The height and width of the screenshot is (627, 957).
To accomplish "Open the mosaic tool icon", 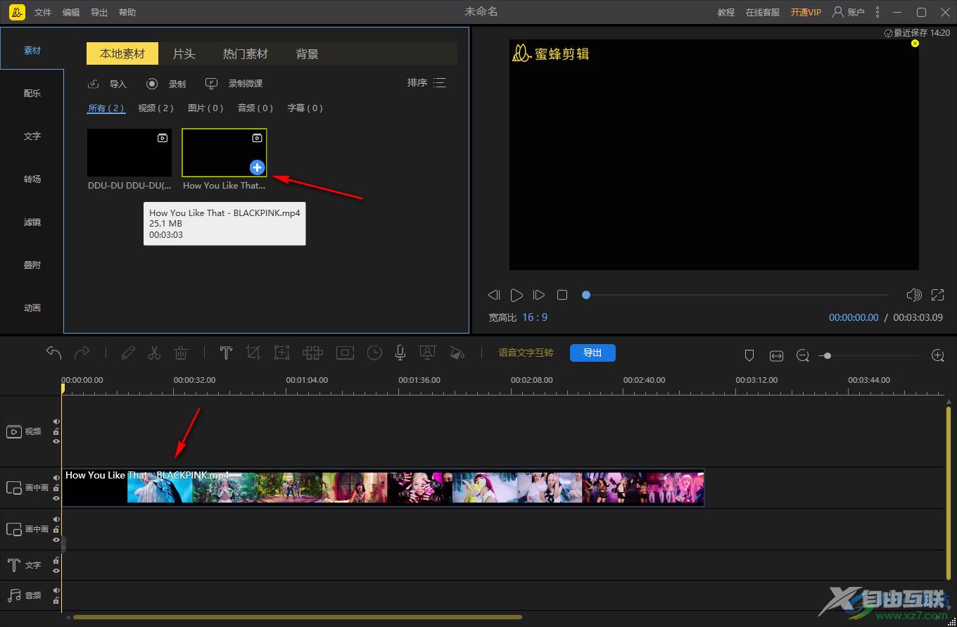I will (x=312, y=353).
